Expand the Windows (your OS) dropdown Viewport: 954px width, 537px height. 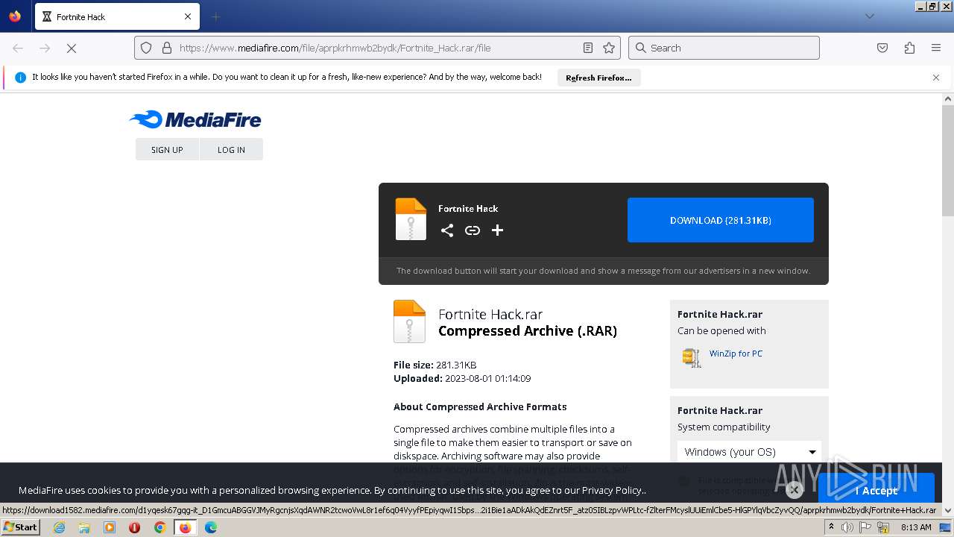click(x=749, y=452)
